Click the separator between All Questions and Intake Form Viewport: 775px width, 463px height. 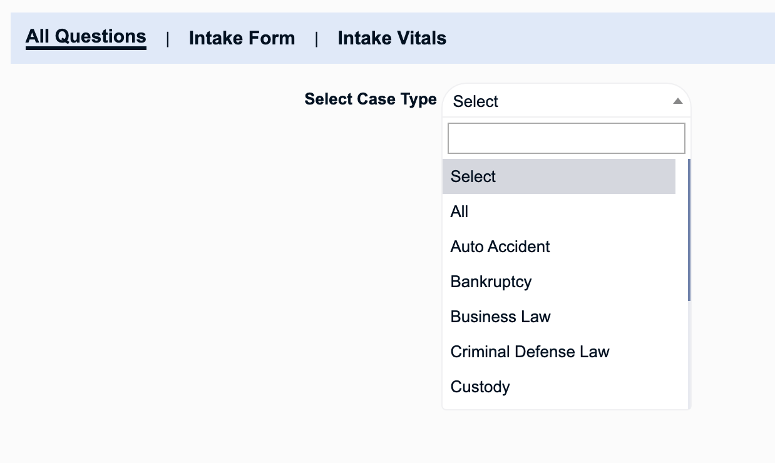tap(167, 38)
